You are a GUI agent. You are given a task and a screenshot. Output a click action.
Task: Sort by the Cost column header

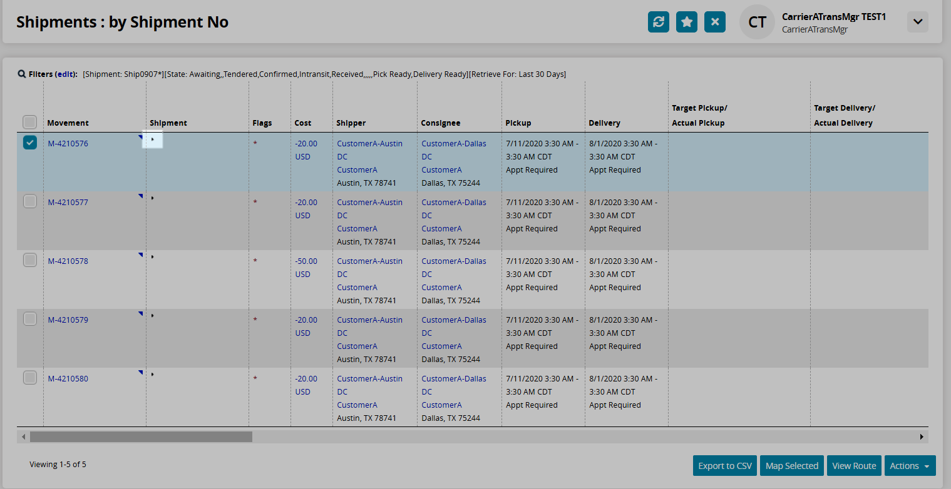[x=302, y=123]
